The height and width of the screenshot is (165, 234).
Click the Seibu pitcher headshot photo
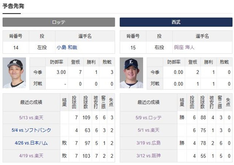[x=131, y=73]
